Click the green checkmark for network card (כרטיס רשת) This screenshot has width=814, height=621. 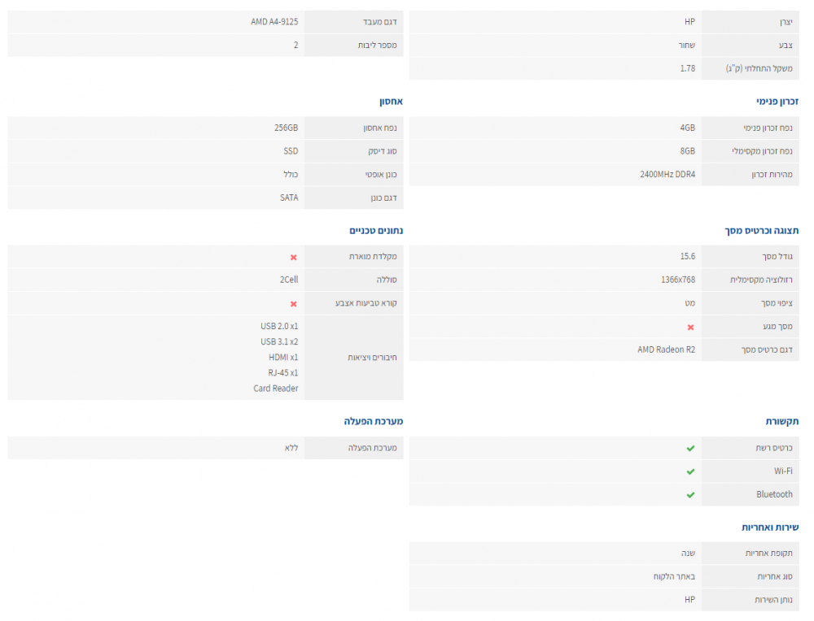coord(690,448)
